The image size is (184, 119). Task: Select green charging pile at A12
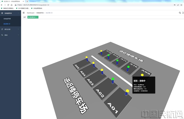109,57
